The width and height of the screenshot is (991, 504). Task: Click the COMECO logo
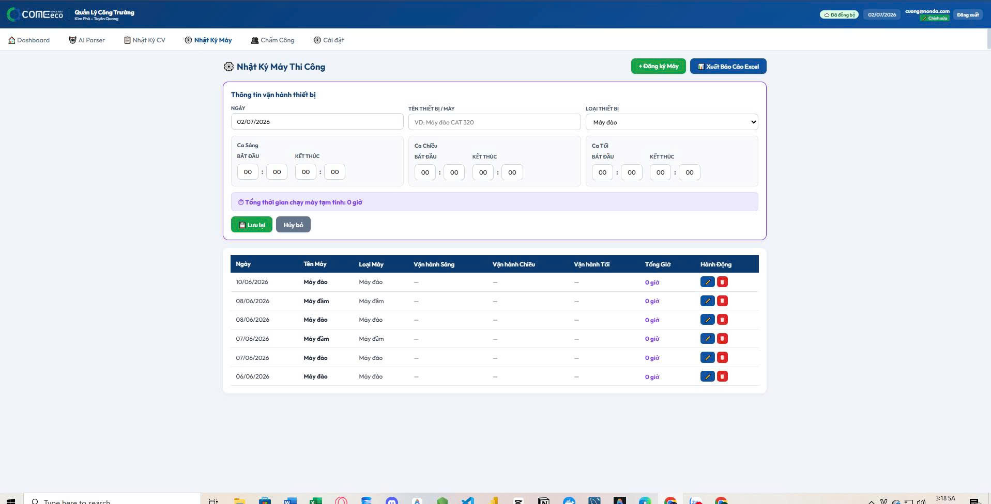point(35,14)
